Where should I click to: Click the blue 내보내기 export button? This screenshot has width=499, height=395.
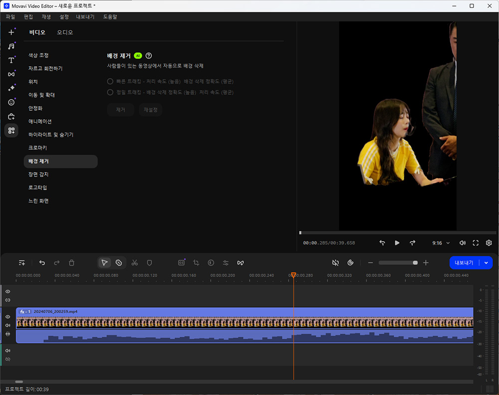click(x=464, y=263)
